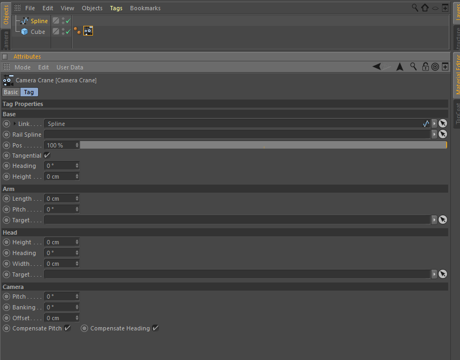Click the back navigation arrow in Attributes
Image resolution: width=460 pixels, height=360 pixels.
(377, 66)
